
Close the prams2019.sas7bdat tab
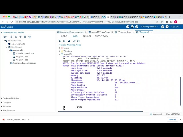tap(112, 32)
